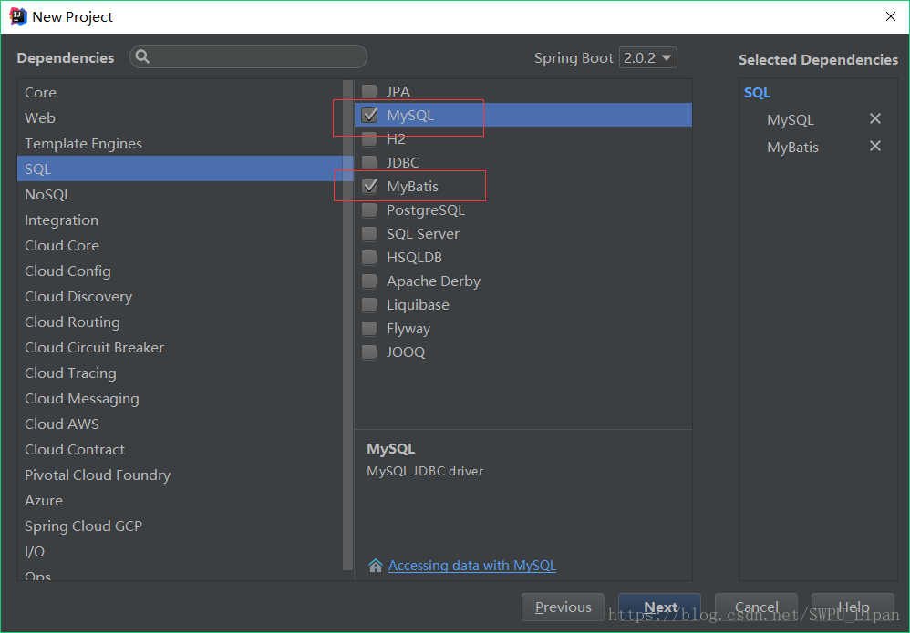
Task: Select Spring Cloud GCP category
Action: point(180,526)
